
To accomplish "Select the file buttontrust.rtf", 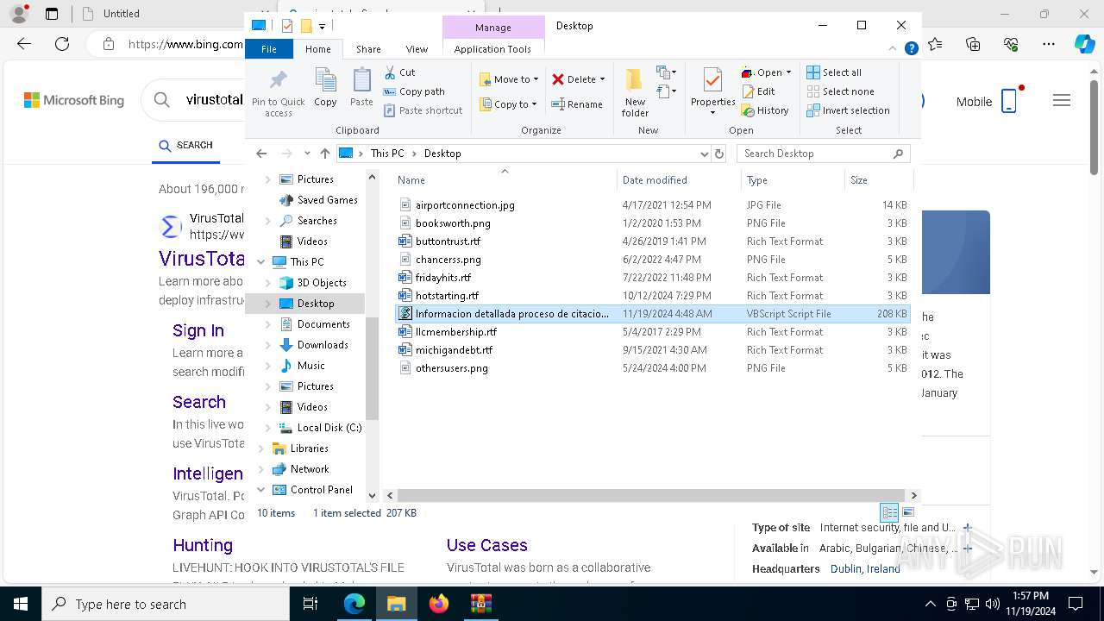I will click(652, 241).
